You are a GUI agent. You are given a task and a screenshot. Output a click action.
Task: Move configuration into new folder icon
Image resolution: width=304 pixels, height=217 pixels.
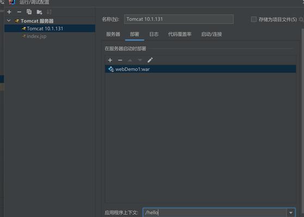[x=39, y=12]
